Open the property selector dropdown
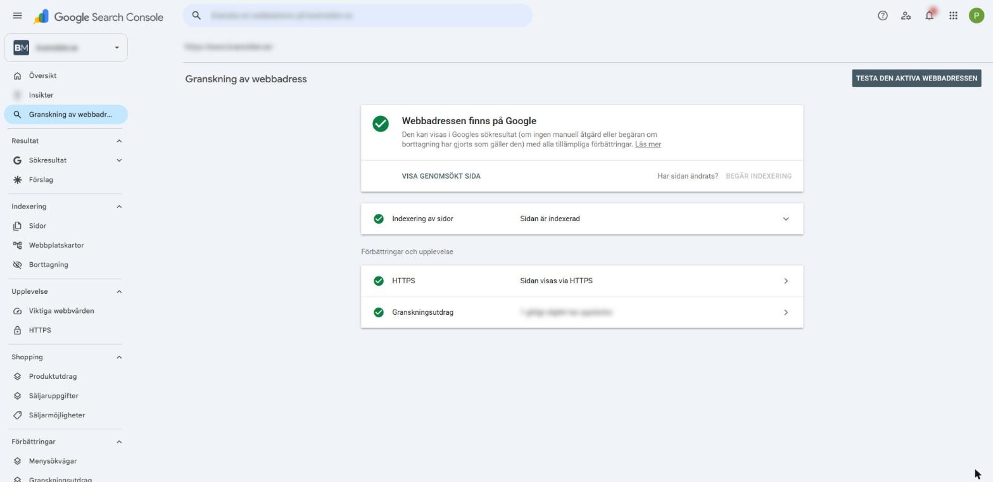993x482 pixels. click(x=66, y=48)
